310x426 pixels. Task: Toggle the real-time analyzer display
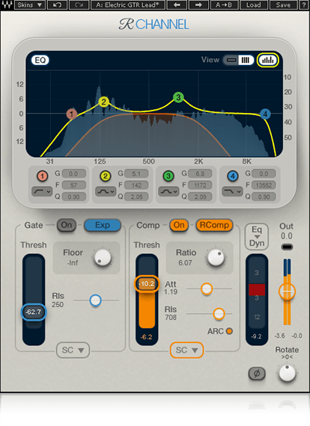click(267, 60)
